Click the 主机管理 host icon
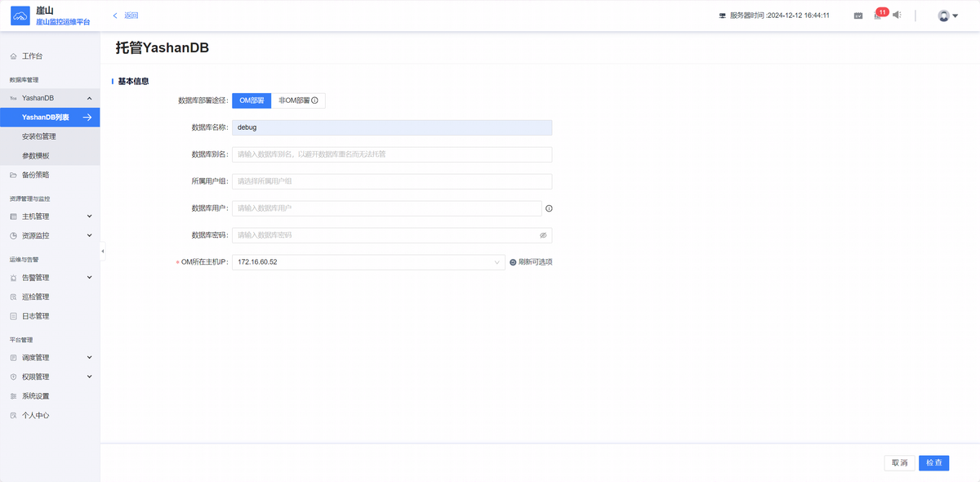Screen dimensions: 980x482 coord(13,216)
